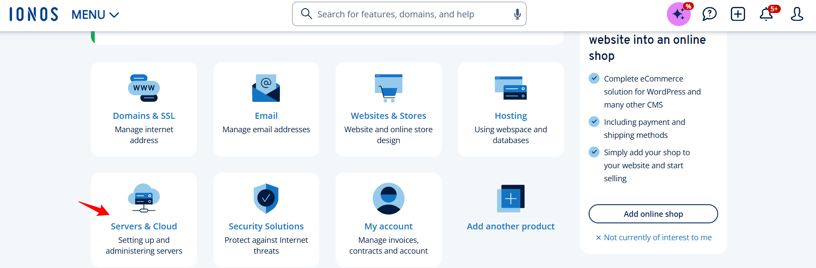Click 'Setting up and administering servers' text
816x268 pixels.
tap(144, 245)
